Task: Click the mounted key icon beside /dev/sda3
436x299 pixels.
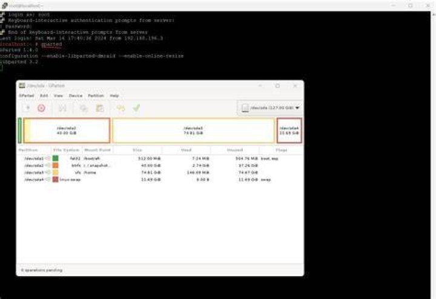Action: [48, 172]
